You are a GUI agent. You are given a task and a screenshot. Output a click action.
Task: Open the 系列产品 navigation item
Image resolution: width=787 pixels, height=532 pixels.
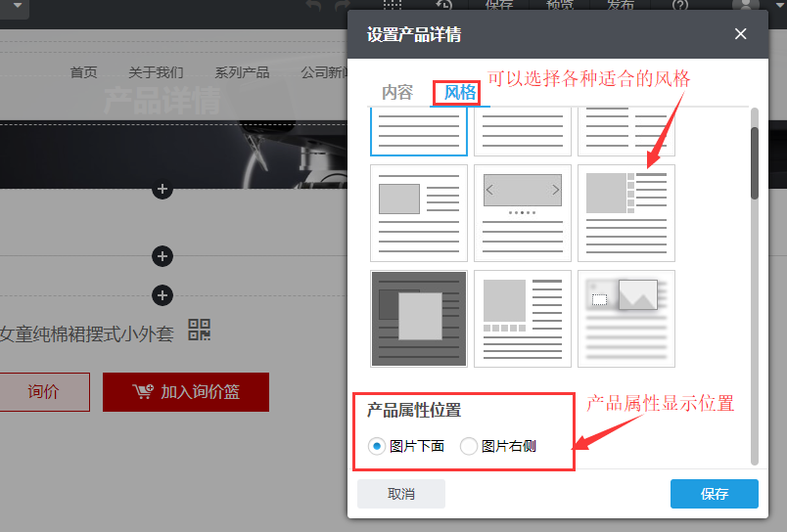(x=242, y=72)
